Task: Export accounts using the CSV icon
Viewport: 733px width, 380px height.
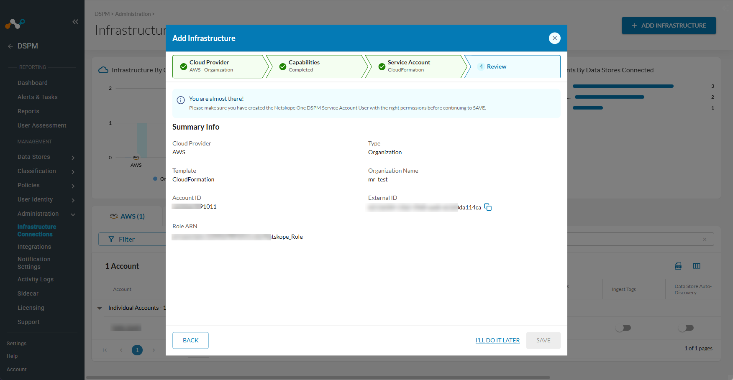Action: (678, 266)
